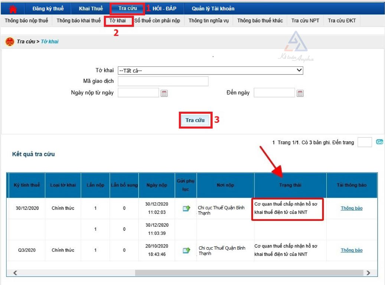Screen dimensions: 385x285
Task: Click Gửi phụ lục icon for 30/12/2020 row
Action: 186,209
